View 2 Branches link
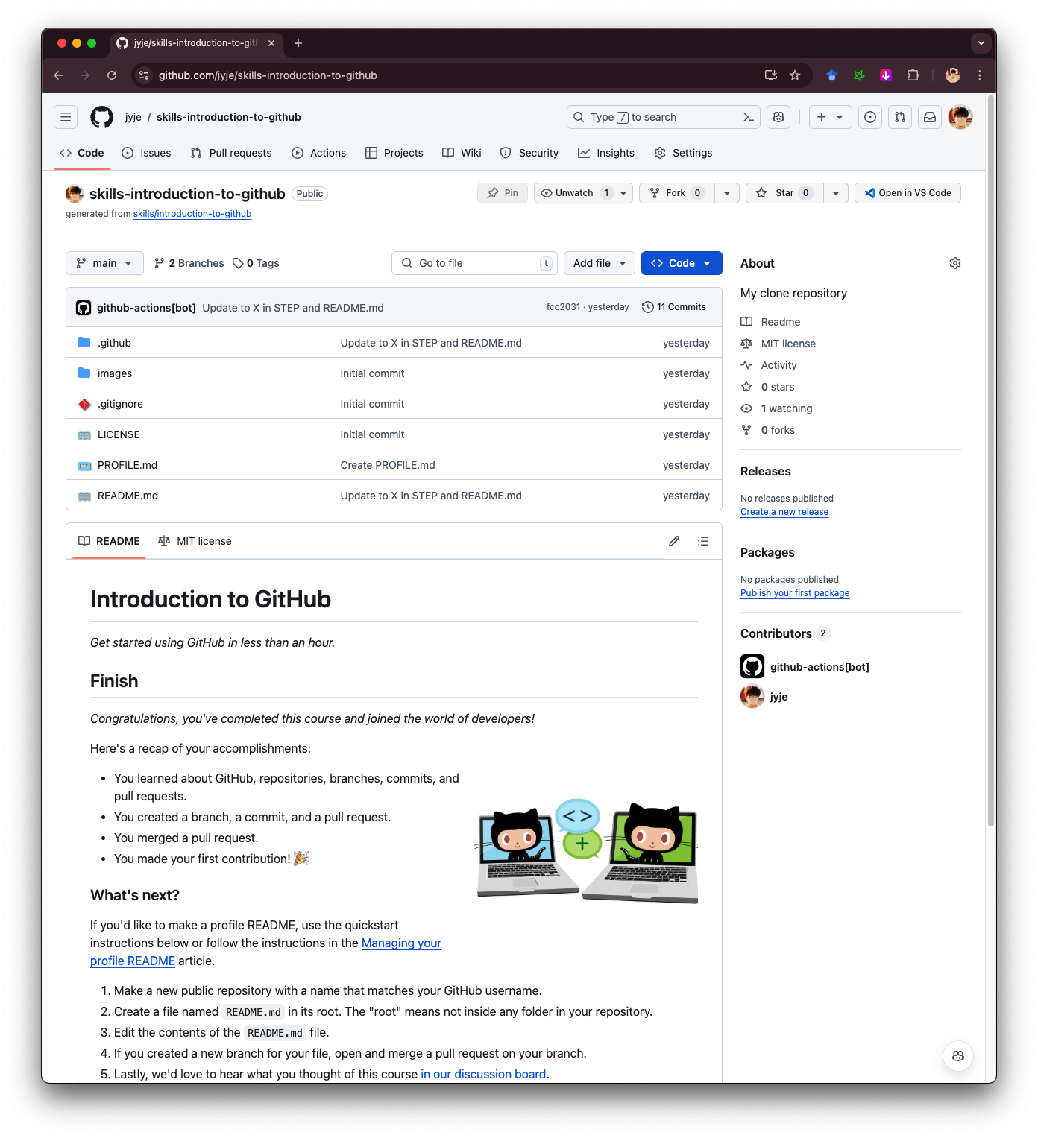This screenshot has height=1138, width=1038. click(x=189, y=263)
